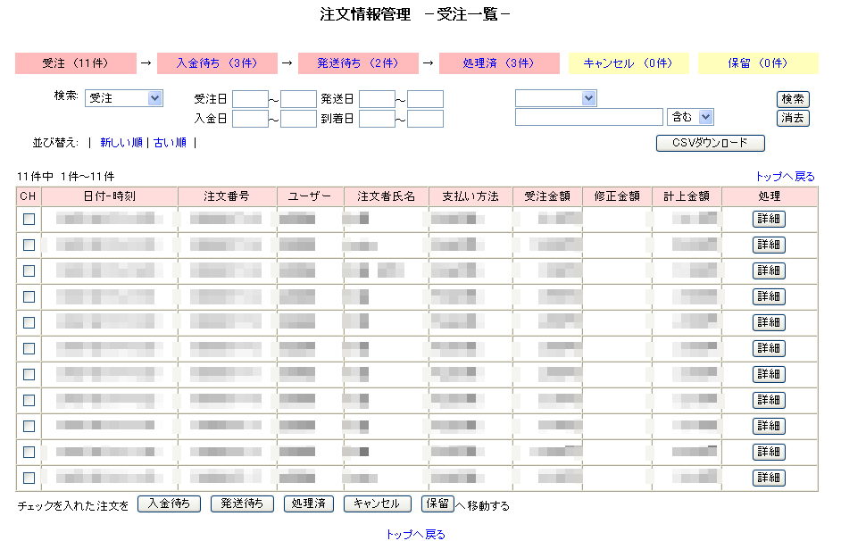Open the 受注 (11件) status tab
Viewport: 866px width, 541px height.
tap(75, 63)
